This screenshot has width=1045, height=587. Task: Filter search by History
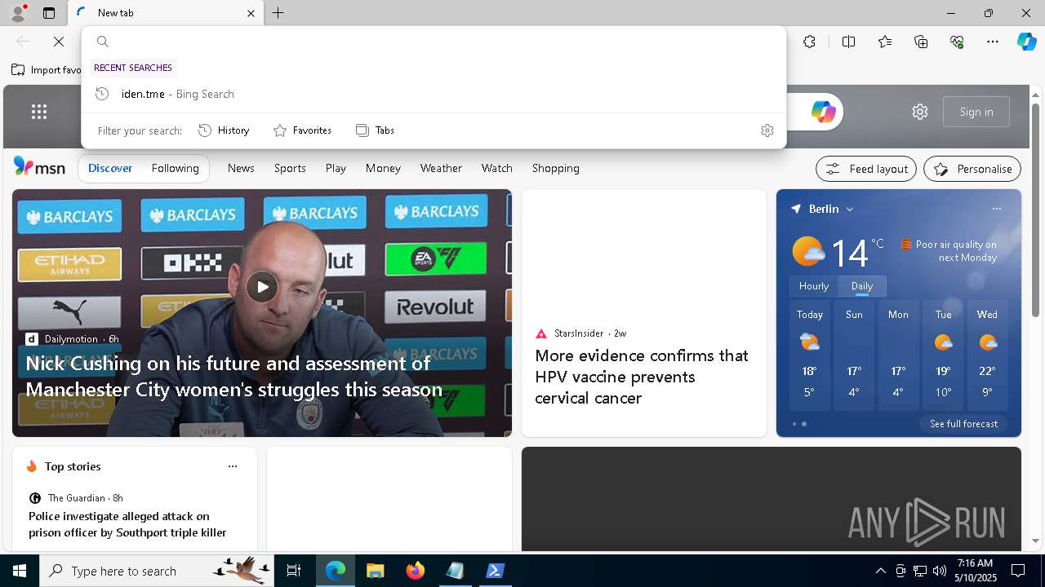[x=224, y=130]
